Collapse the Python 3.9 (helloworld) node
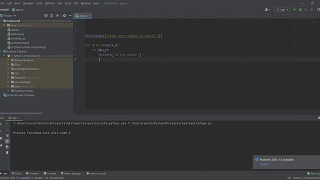The width and height of the screenshot is (320, 180). click(x=4, y=55)
